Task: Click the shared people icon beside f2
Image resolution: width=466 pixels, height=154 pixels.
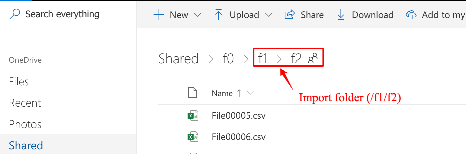Action: tap(313, 59)
